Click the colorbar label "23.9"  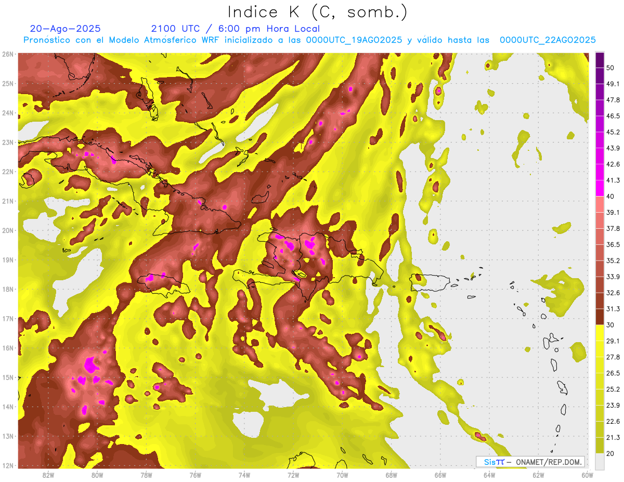point(613,406)
